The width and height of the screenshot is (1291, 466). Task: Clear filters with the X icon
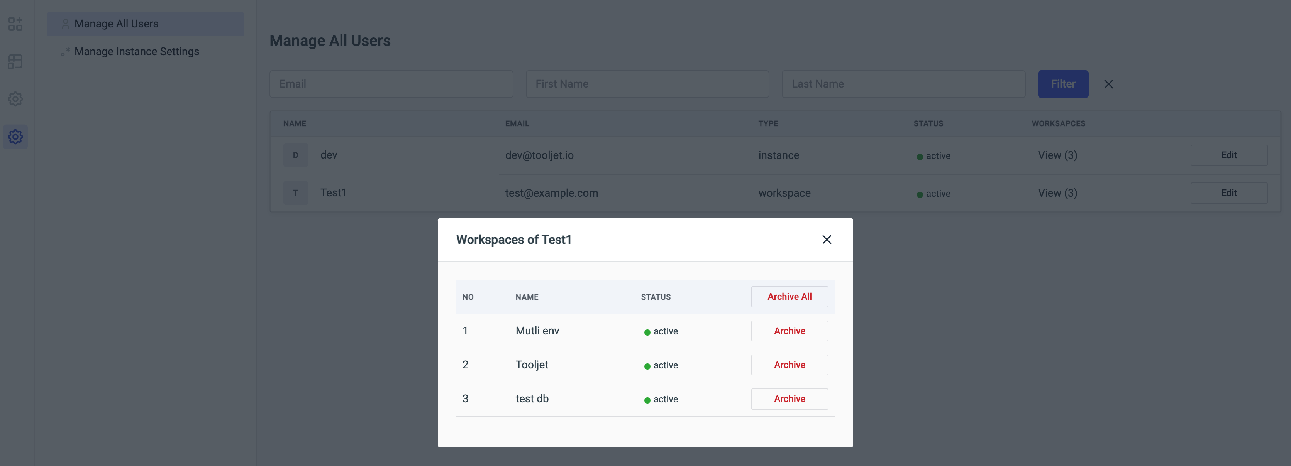coord(1108,84)
